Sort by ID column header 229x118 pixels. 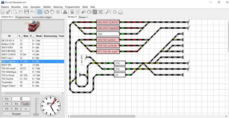point(9,36)
